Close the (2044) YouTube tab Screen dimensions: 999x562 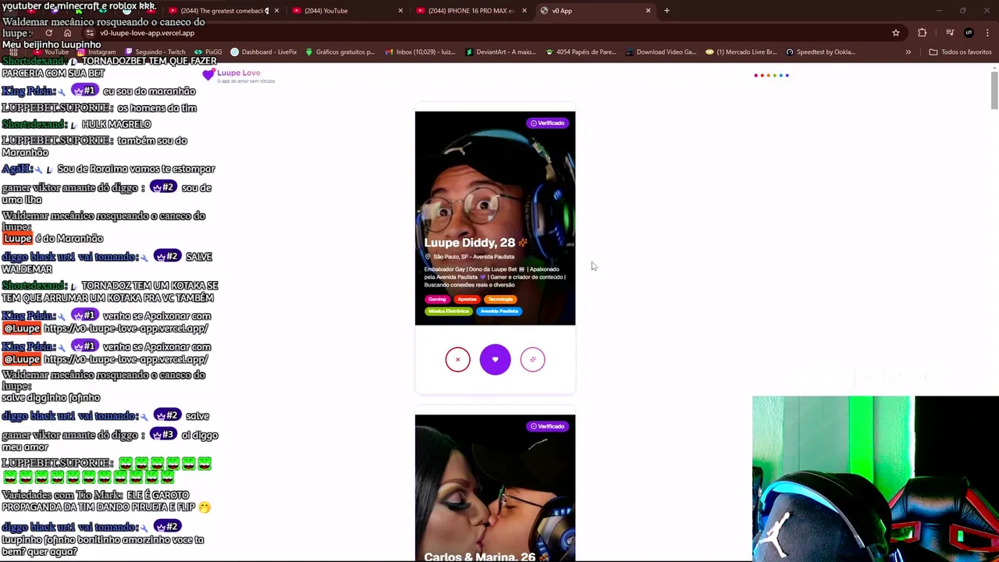coord(400,10)
